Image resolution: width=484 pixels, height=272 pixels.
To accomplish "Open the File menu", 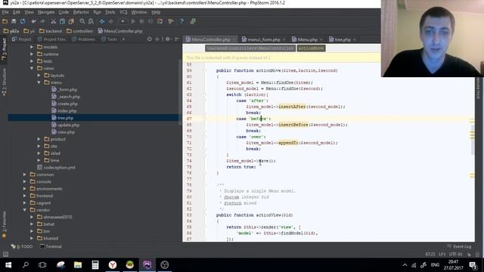I will [5, 12].
